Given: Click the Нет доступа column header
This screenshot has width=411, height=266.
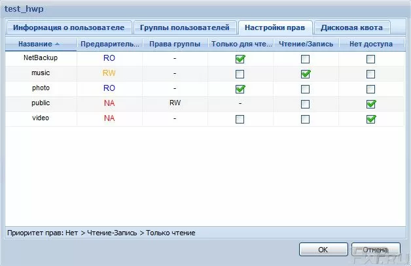Looking at the screenshot, I should [x=370, y=44].
